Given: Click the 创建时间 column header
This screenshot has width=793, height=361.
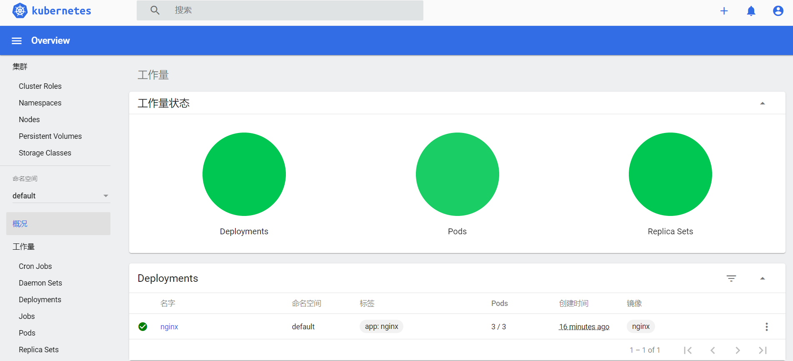Looking at the screenshot, I should (574, 303).
